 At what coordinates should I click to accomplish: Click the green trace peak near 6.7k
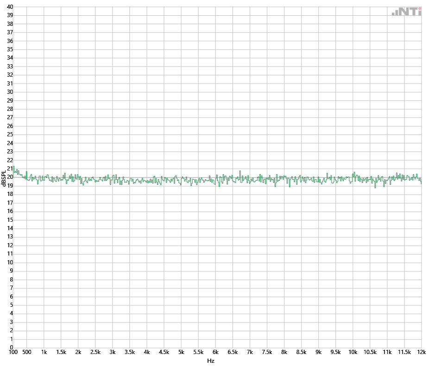click(240, 171)
